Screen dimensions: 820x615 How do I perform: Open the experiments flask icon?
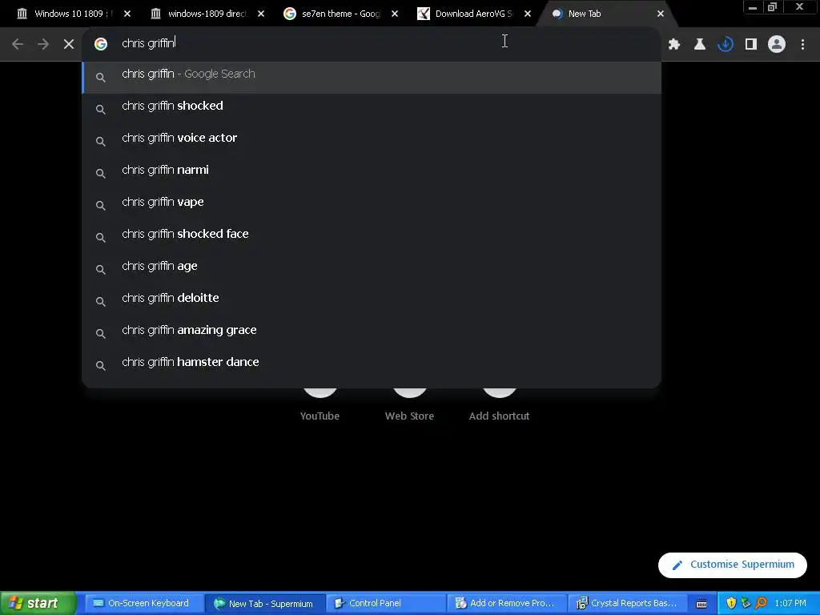coord(700,45)
